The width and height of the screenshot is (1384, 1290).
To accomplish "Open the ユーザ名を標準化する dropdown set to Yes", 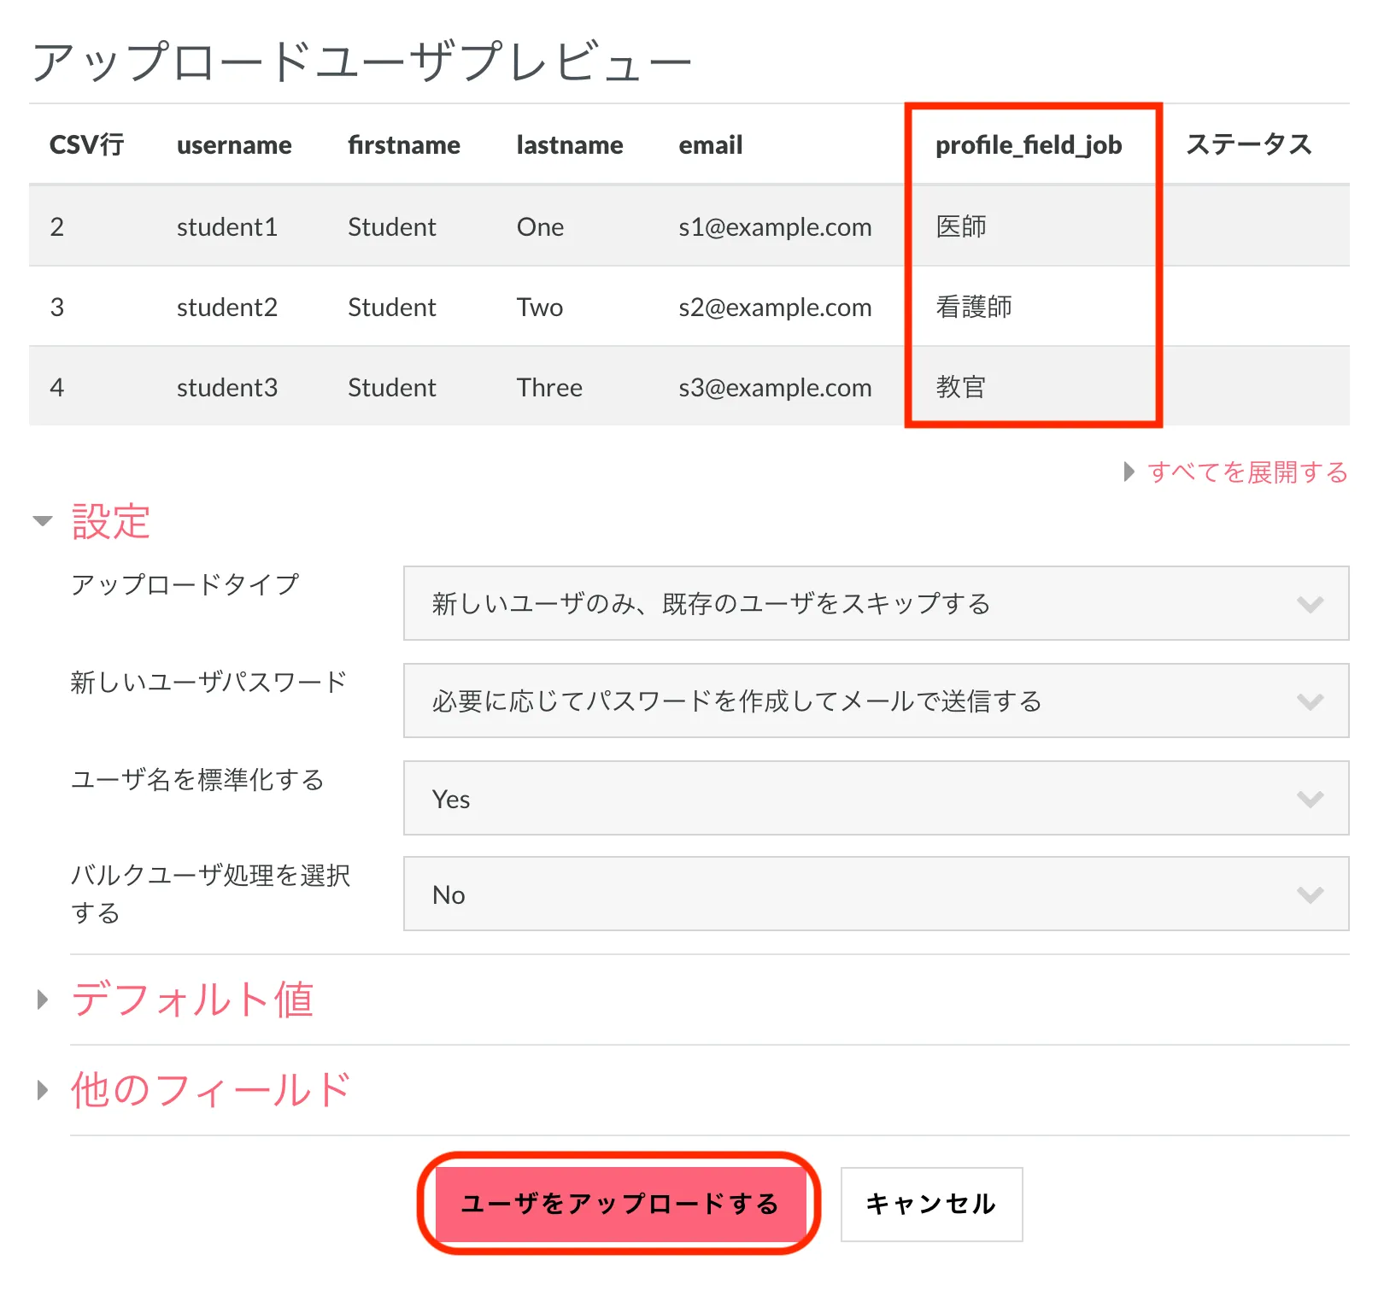I will pyautogui.click(x=875, y=798).
